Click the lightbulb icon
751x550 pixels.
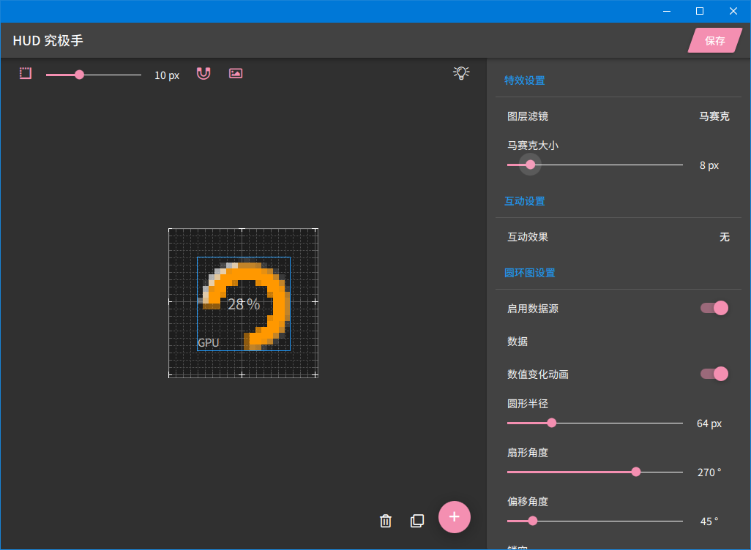460,72
